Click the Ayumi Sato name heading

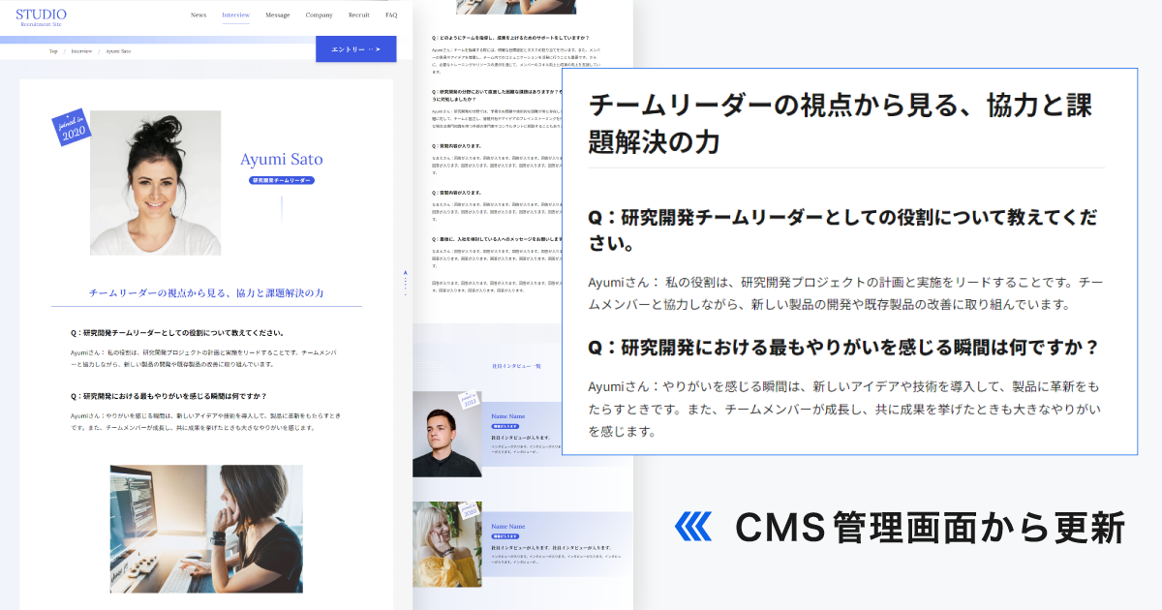(282, 160)
